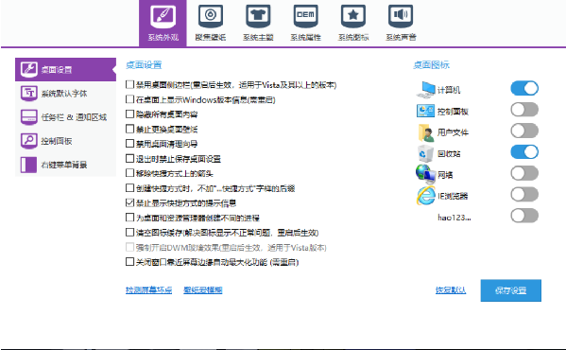Screen dimensions: 566x350
Task: Turn on the IE浏览器 desktop icon toggle
Action: (524, 194)
